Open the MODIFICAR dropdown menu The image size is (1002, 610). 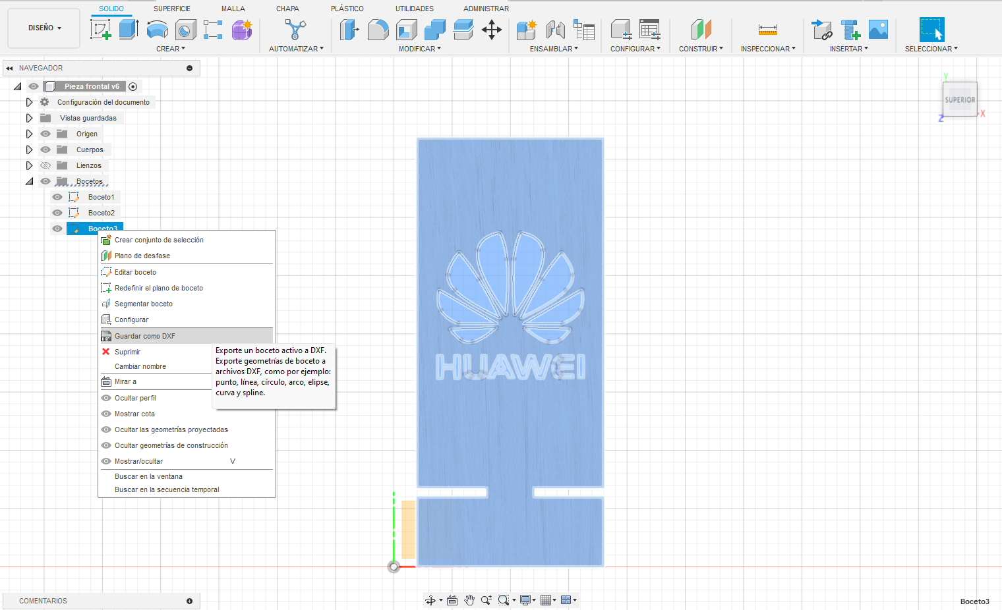tap(420, 49)
